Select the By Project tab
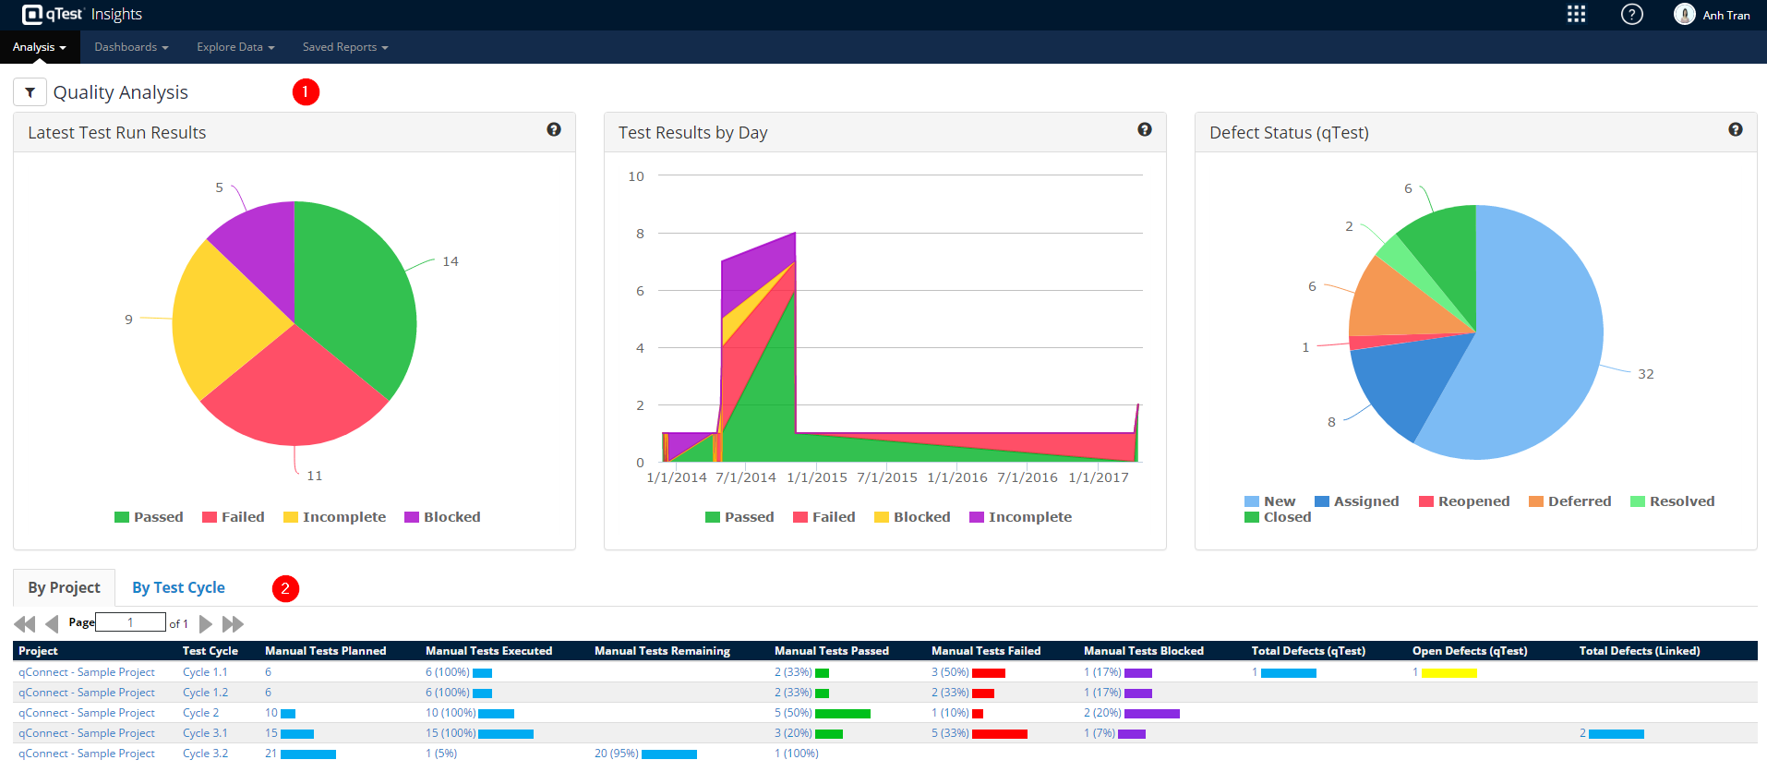Screen dimensions: 1767x772 [64, 588]
